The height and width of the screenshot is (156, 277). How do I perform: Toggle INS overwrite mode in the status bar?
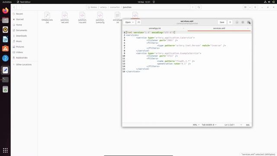(x=248, y=125)
